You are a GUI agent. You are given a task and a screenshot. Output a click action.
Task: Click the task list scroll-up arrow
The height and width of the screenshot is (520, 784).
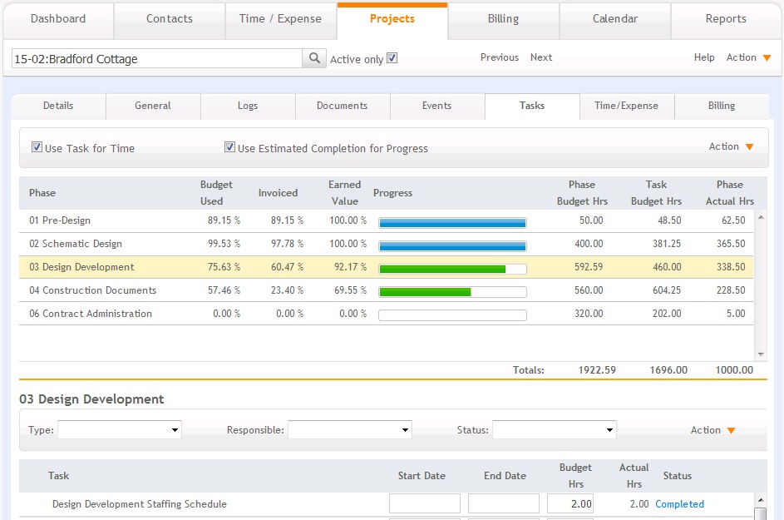click(761, 500)
